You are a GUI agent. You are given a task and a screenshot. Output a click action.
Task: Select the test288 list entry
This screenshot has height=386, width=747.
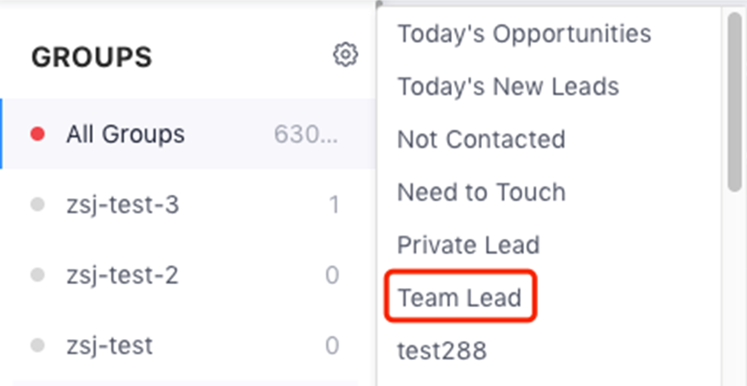(x=442, y=350)
